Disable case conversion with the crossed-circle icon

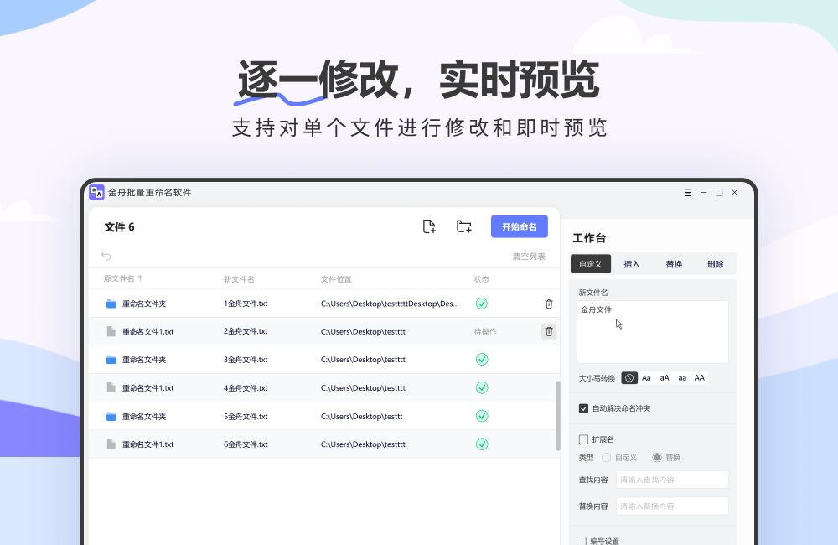629,377
